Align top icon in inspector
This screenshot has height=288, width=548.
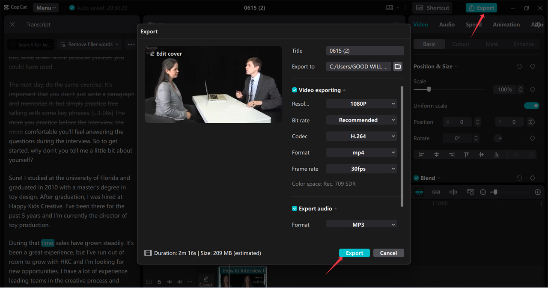pos(467,154)
